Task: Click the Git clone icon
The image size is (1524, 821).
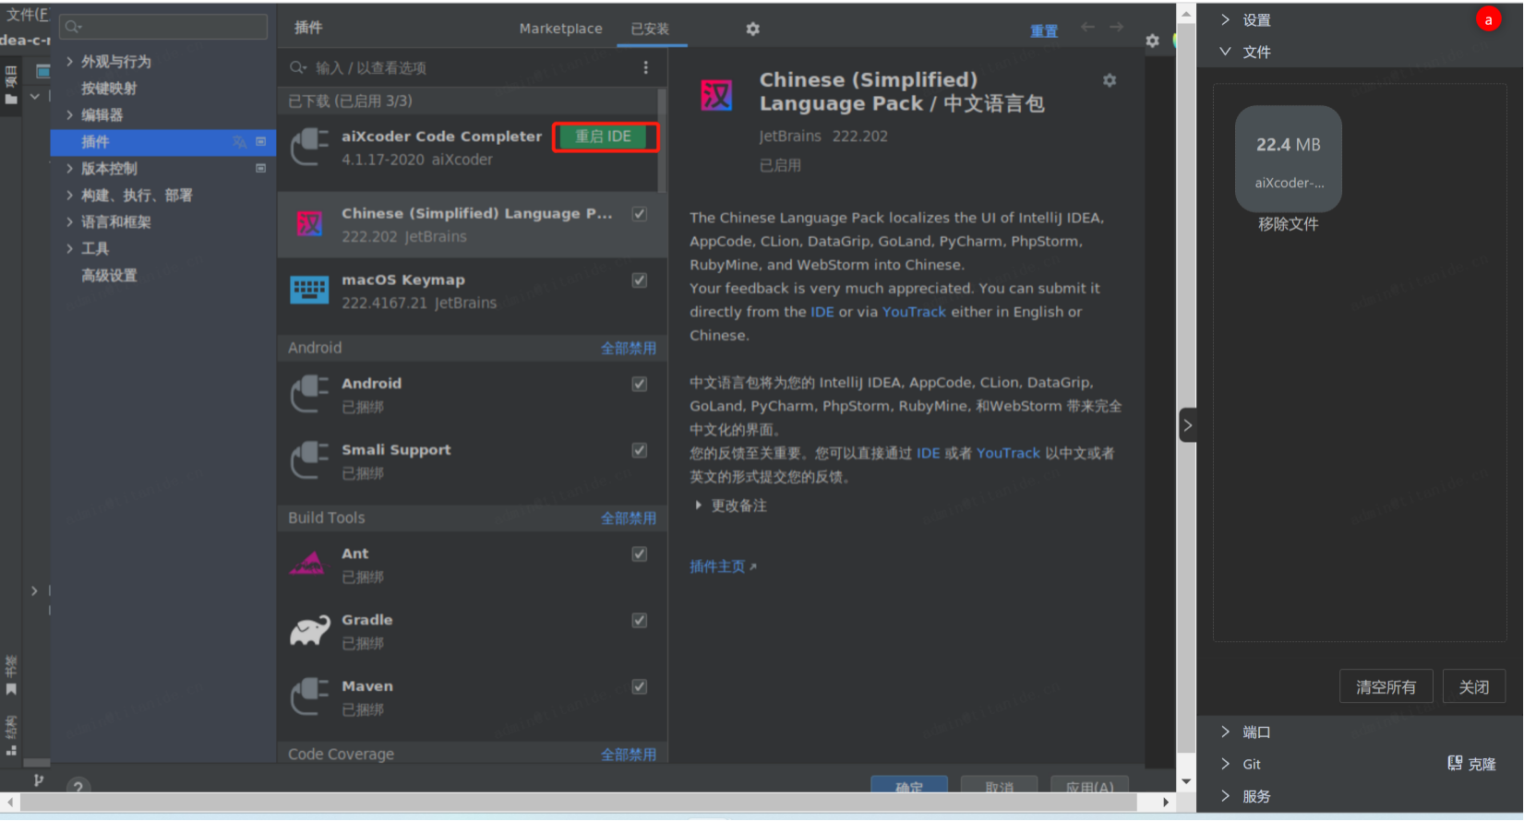Action: pos(1455,763)
